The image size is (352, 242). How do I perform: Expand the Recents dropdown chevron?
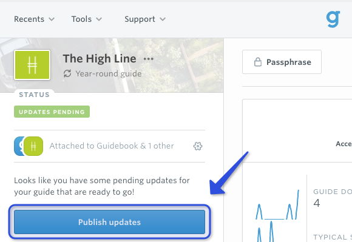[52, 19]
